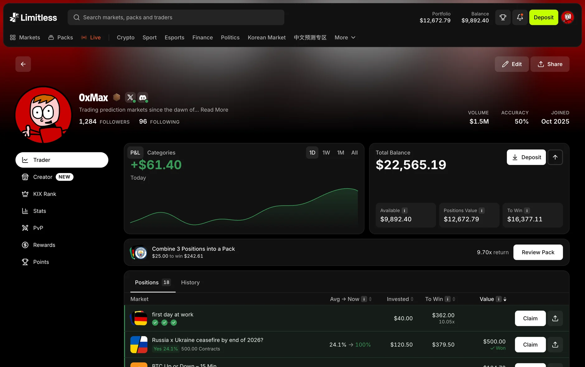Select the 1W time range
Viewport: 585px width, 367px height.
tap(326, 153)
